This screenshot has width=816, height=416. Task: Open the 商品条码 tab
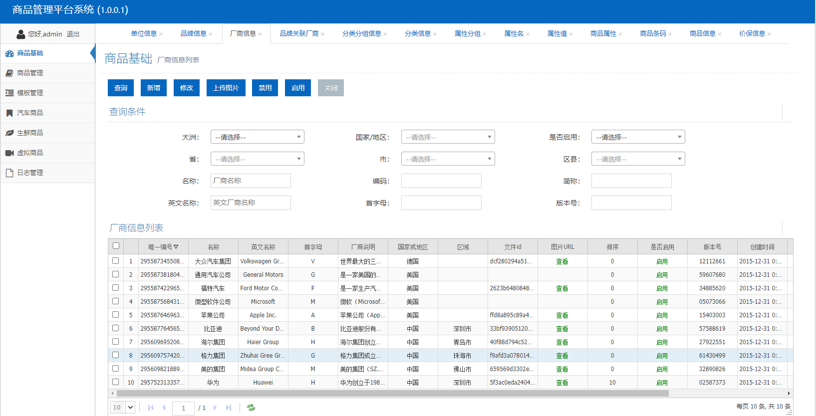[653, 33]
